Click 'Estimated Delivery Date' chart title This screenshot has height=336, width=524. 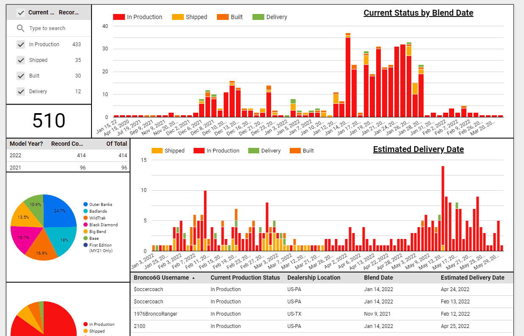click(x=419, y=149)
